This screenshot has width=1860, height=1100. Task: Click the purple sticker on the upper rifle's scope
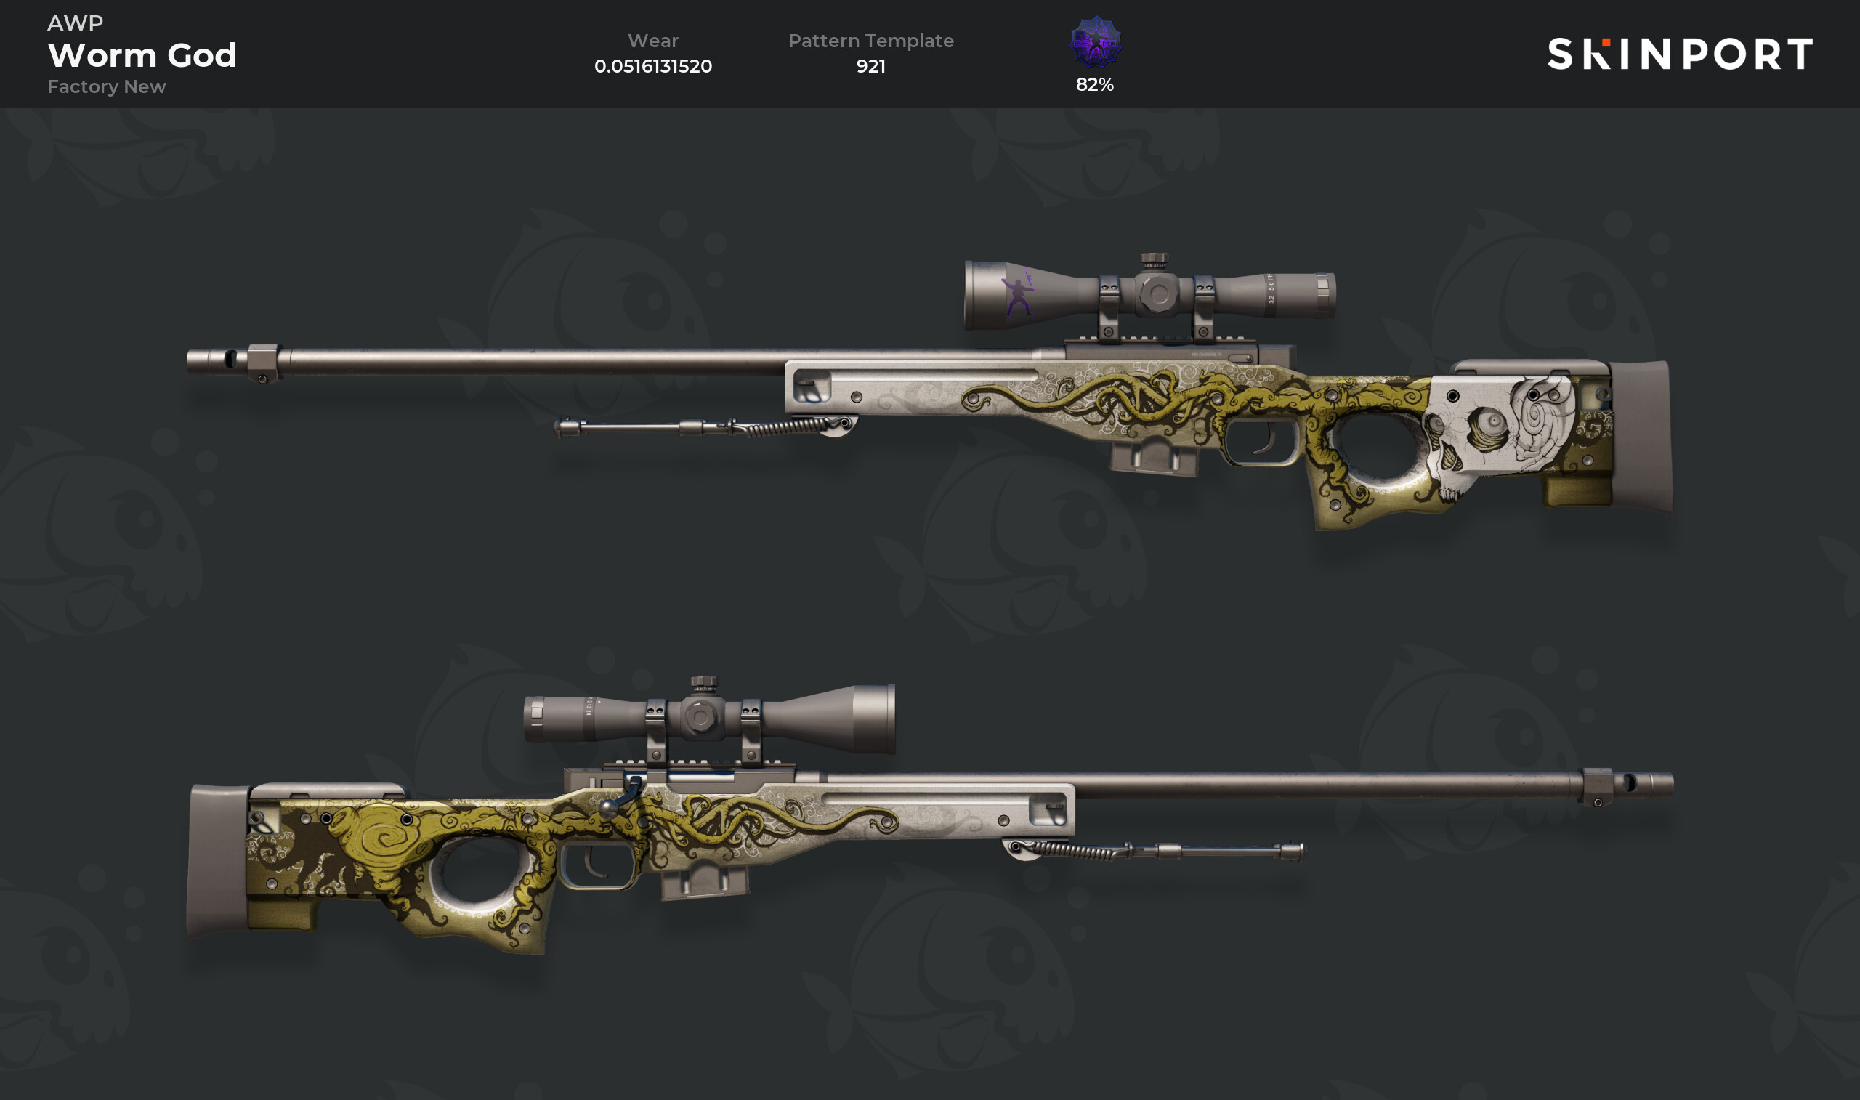coord(1018,294)
